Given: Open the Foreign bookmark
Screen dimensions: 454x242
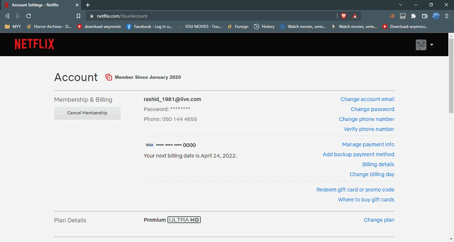Looking at the screenshot, I should click(238, 27).
